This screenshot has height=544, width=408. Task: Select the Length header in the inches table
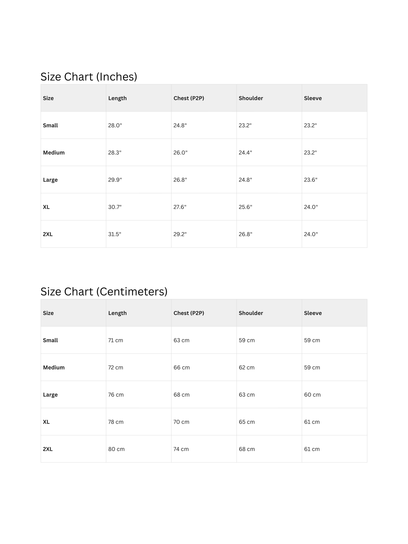117,98
